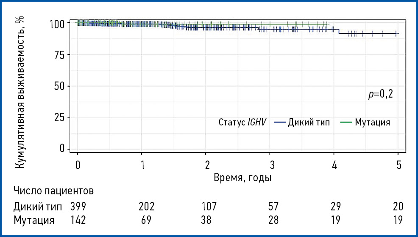Click the Число пациентов table heading
418x237 pixels.
click(53, 191)
